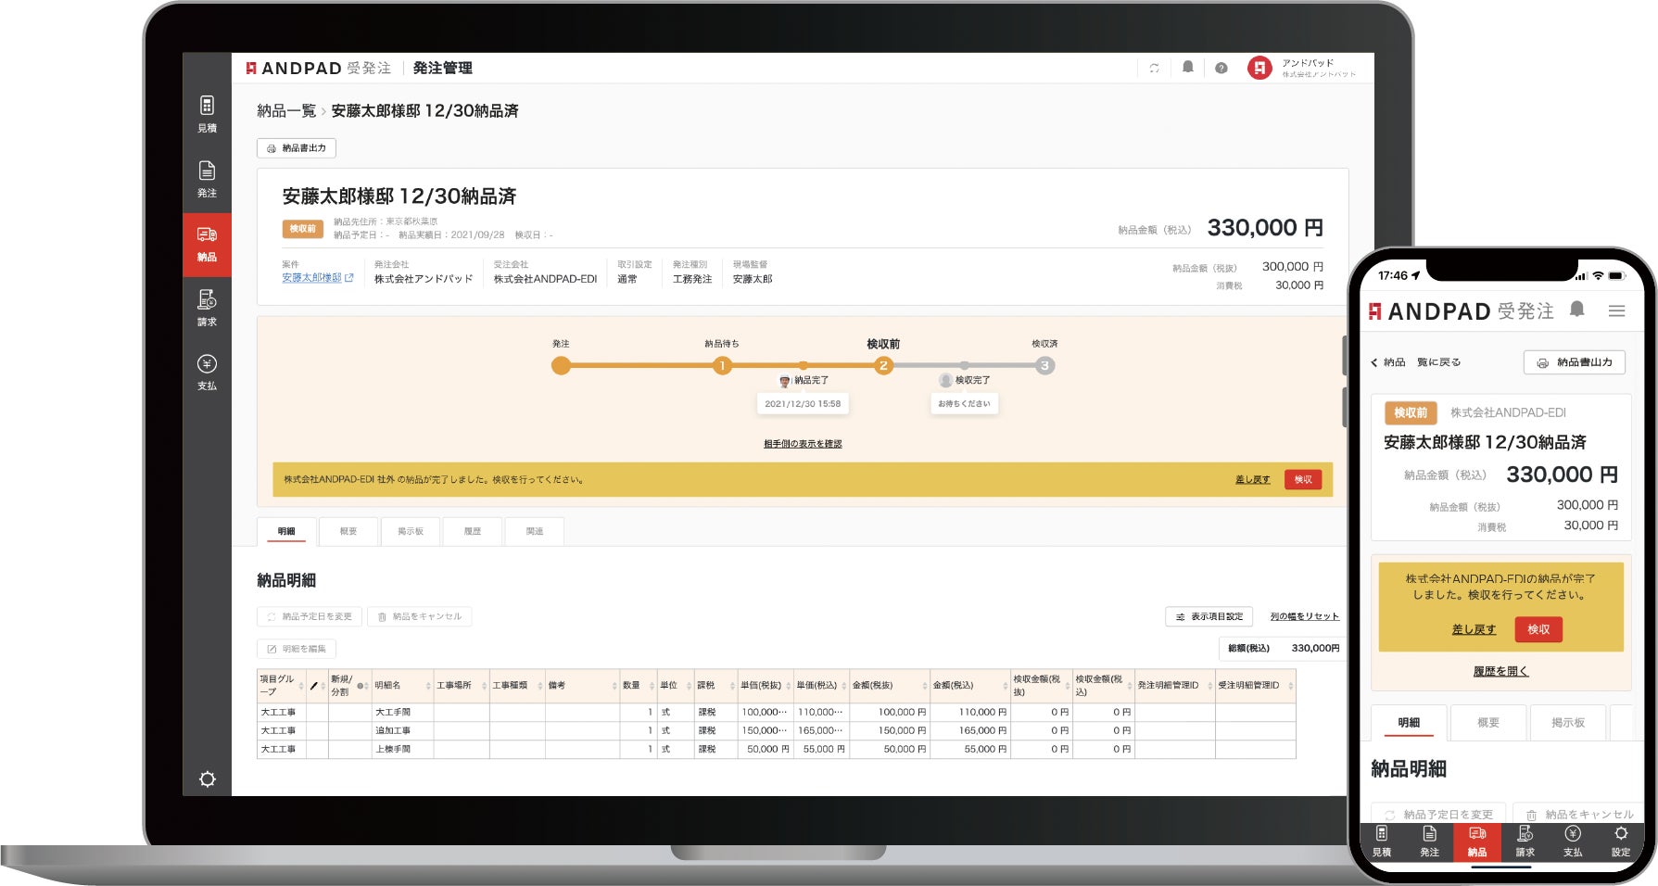
Task: Tap 発注 in phone bottom navigation
Action: (x=1430, y=842)
